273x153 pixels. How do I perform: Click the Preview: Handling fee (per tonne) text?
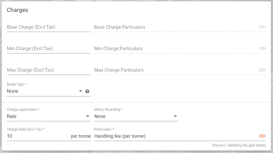click(x=239, y=145)
